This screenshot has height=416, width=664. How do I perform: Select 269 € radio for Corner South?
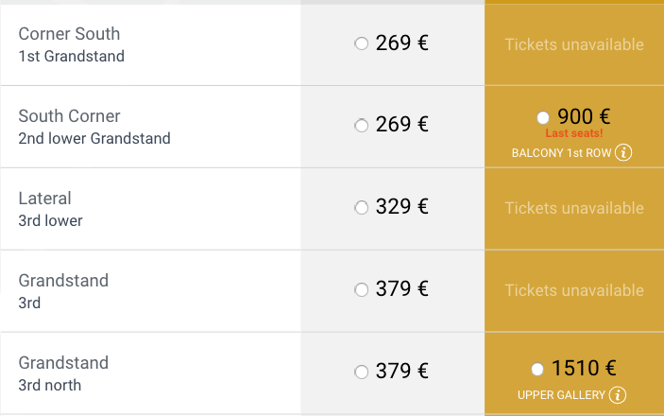point(361,43)
